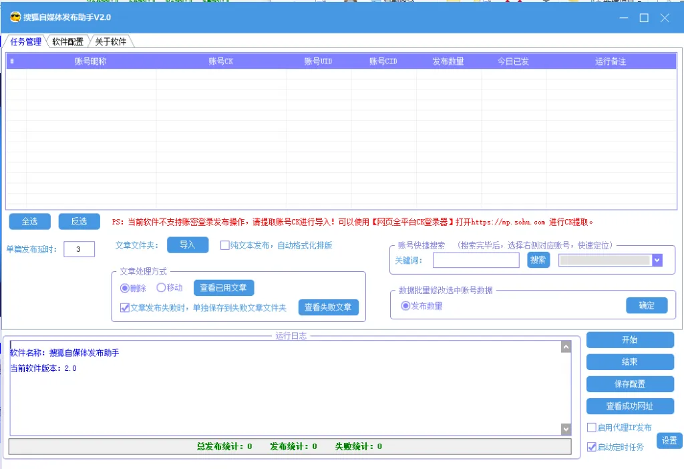
Task: Click the 设置 button
Action: tap(669, 441)
